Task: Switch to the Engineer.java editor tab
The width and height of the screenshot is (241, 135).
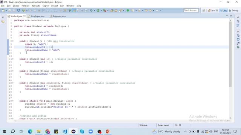Action: coord(58,16)
